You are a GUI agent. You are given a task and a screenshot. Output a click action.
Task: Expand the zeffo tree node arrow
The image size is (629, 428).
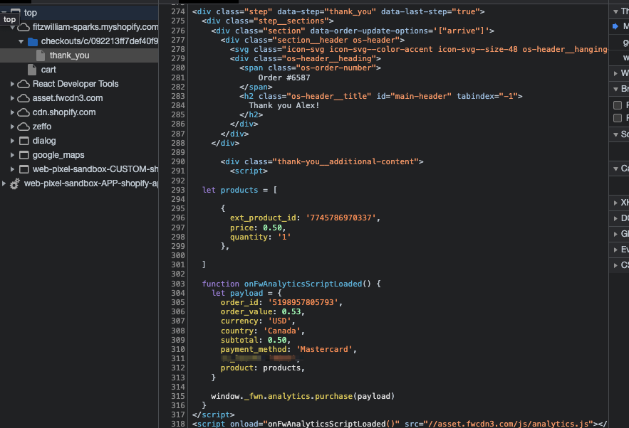click(12, 127)
